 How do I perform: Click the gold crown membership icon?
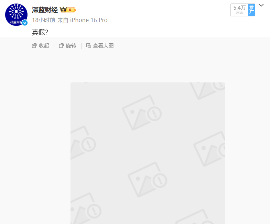63,10
